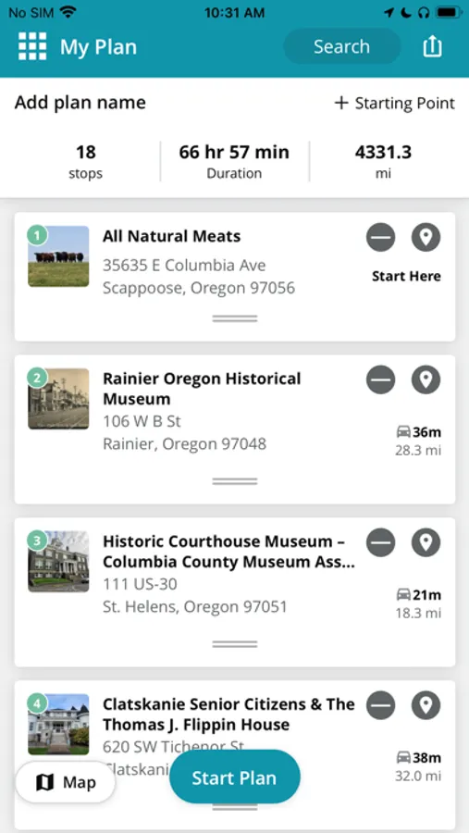Add a Starting Point

(395, 103)
